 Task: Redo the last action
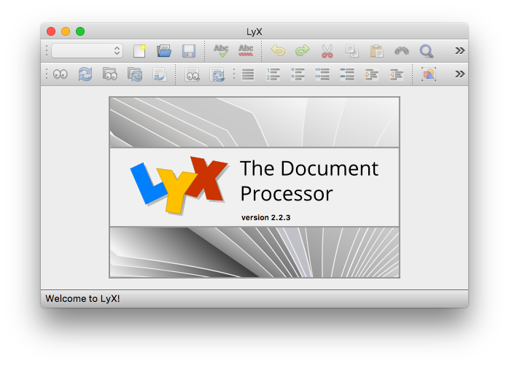(x=302, y=51)
